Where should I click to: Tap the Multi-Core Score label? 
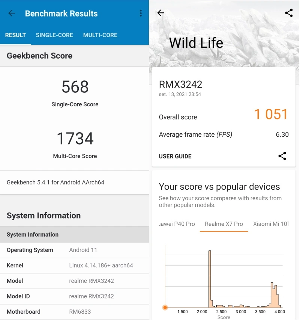75,156
